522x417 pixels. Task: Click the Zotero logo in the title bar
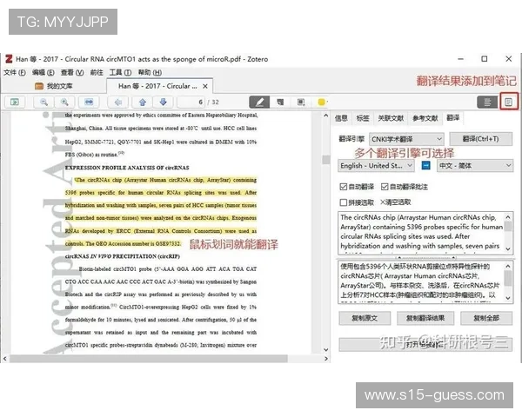(9, 59)
